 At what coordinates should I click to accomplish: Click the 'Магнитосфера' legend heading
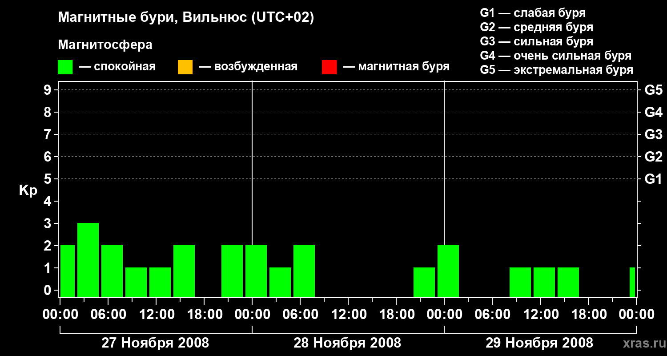click(105, 45)
